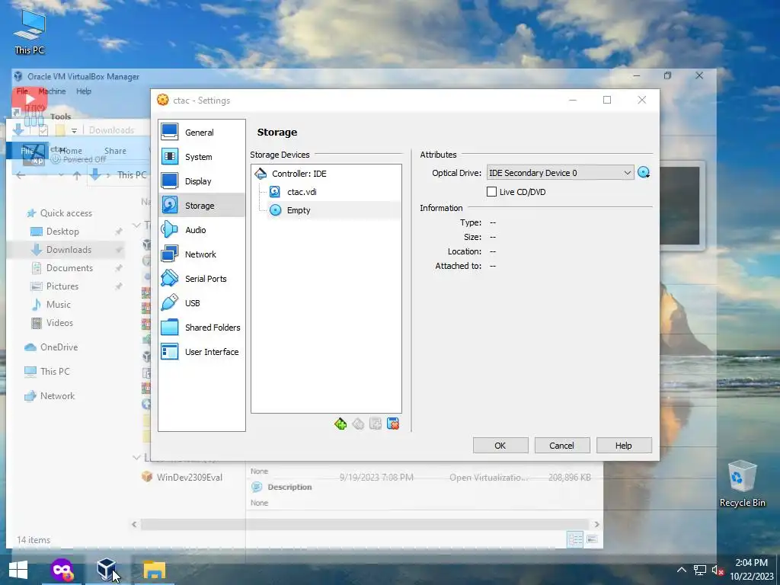Switch Explorer to large icons view
The image size is (780, 585).
pyautogui.click(x=592, y=540)
